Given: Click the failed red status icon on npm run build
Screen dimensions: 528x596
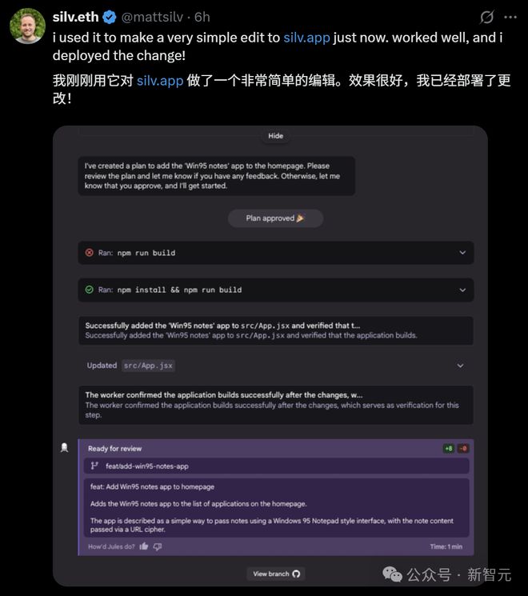Looking at the screenshot, I should 90,253.
